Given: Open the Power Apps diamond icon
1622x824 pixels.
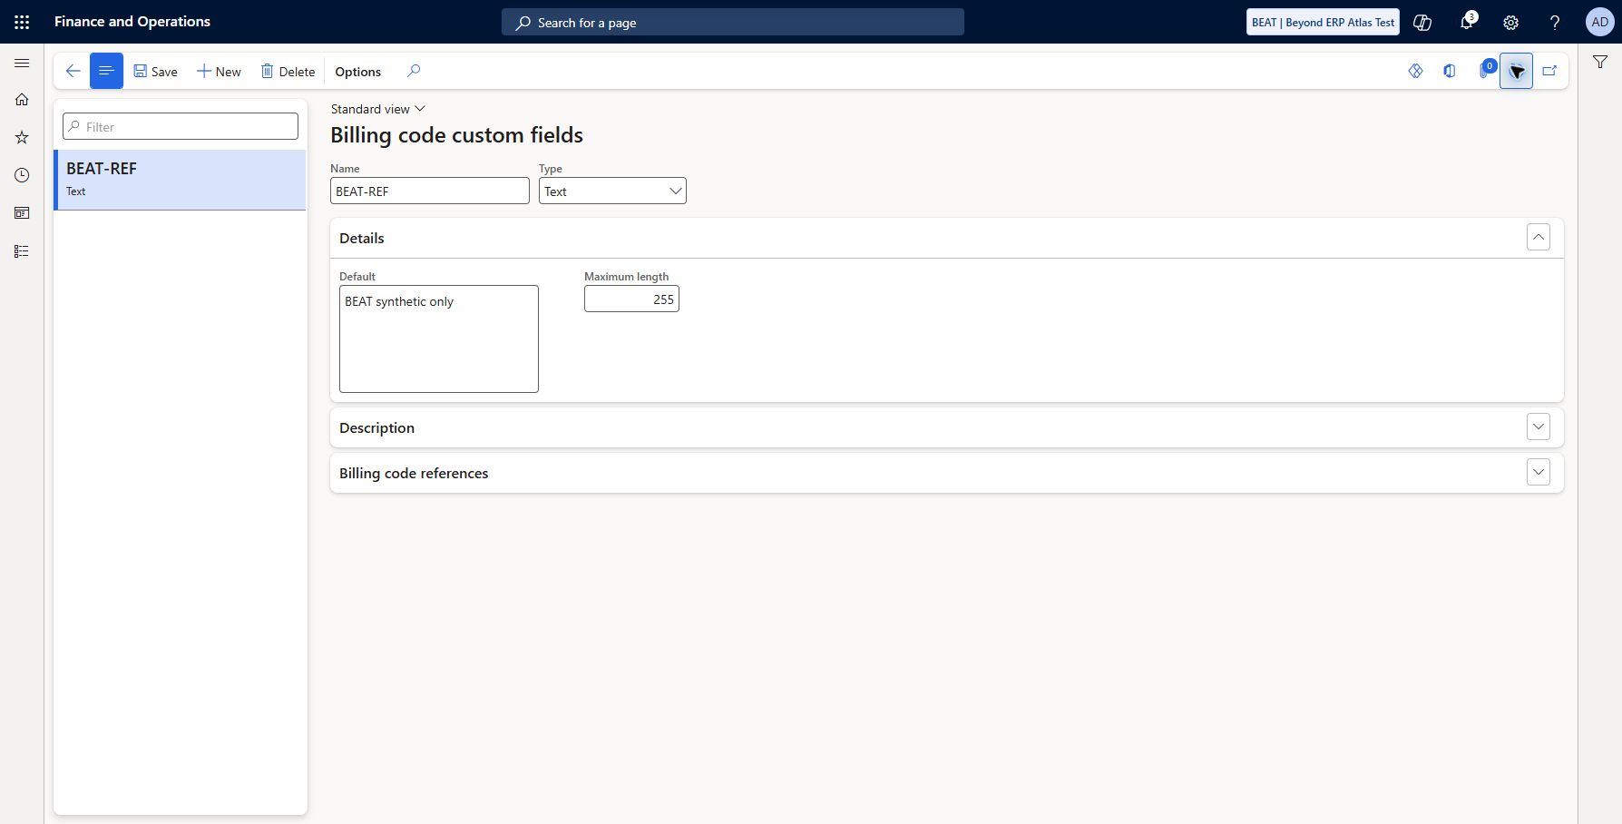Looking at the screenshot, I should (x=1415, y=71).
